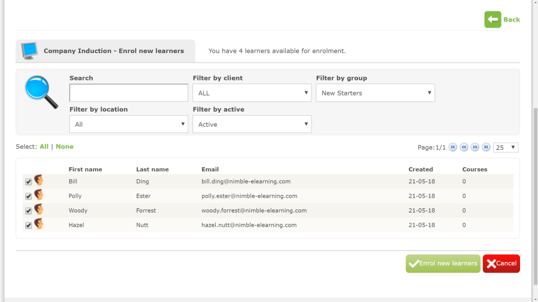Open the Filter by client dropdown
The width and height of the screenshot is (538, 302).
tap(252, 93)
